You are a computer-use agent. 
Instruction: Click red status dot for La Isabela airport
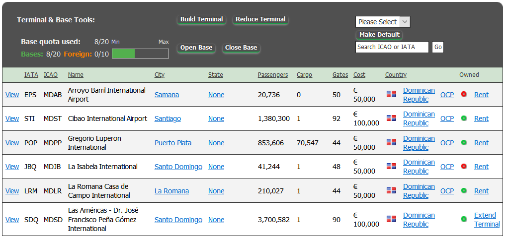pyautogui.click(x=464, y=167)
